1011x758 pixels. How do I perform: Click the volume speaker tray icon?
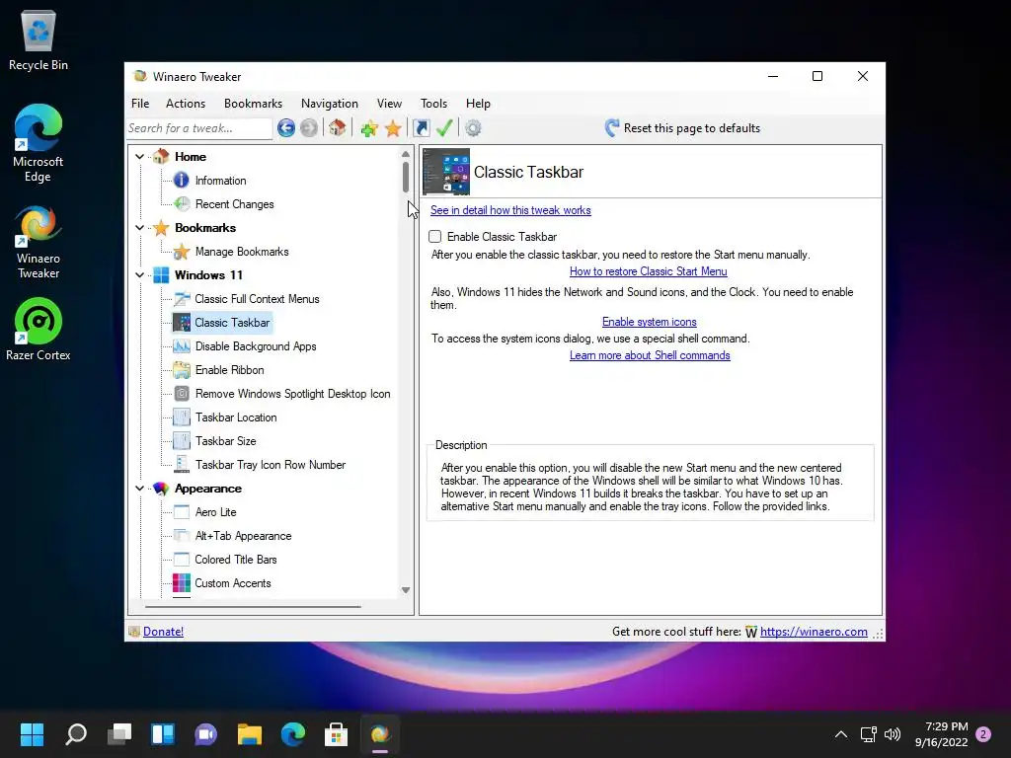[893, 734]
